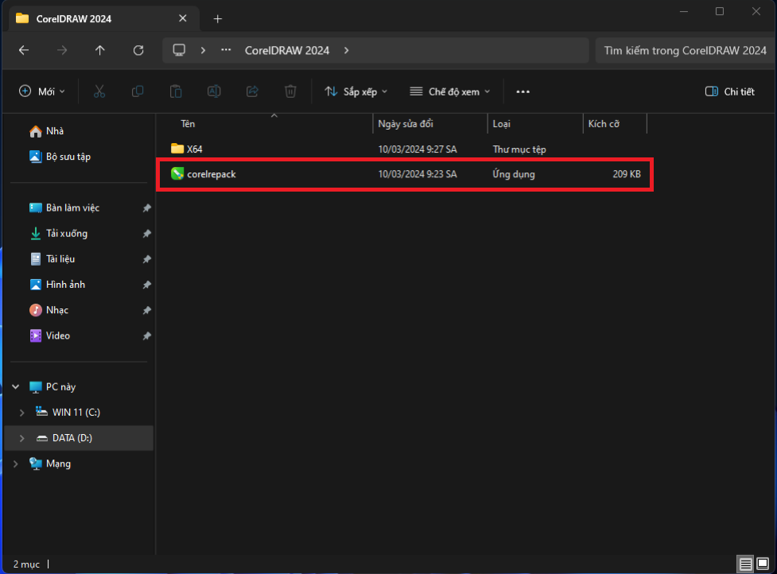
Task: Select the CorelDRAW 2024 tab
Action: [x=104, y=19]
